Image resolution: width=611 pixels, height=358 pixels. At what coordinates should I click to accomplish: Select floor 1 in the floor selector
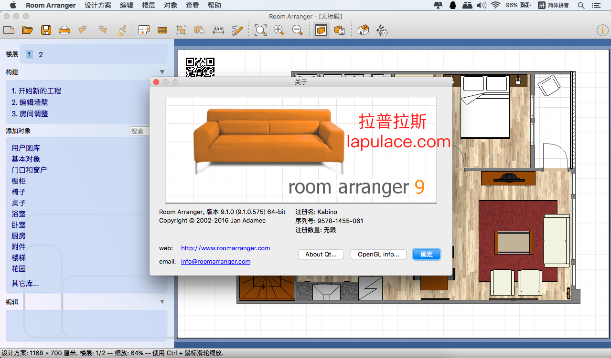pos(29,54)
